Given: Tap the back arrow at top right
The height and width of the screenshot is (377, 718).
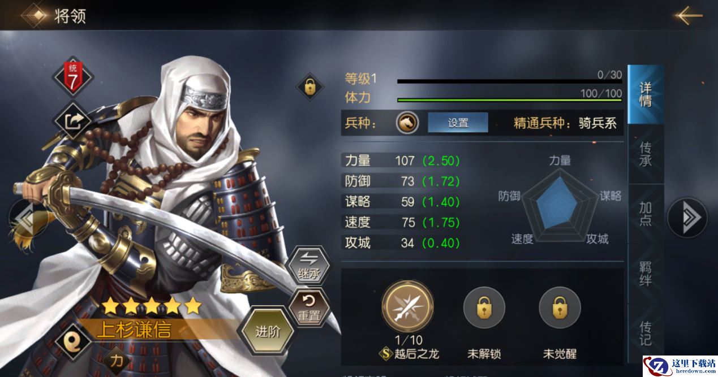Looking at the screenshot, I should tap(688, 15).
